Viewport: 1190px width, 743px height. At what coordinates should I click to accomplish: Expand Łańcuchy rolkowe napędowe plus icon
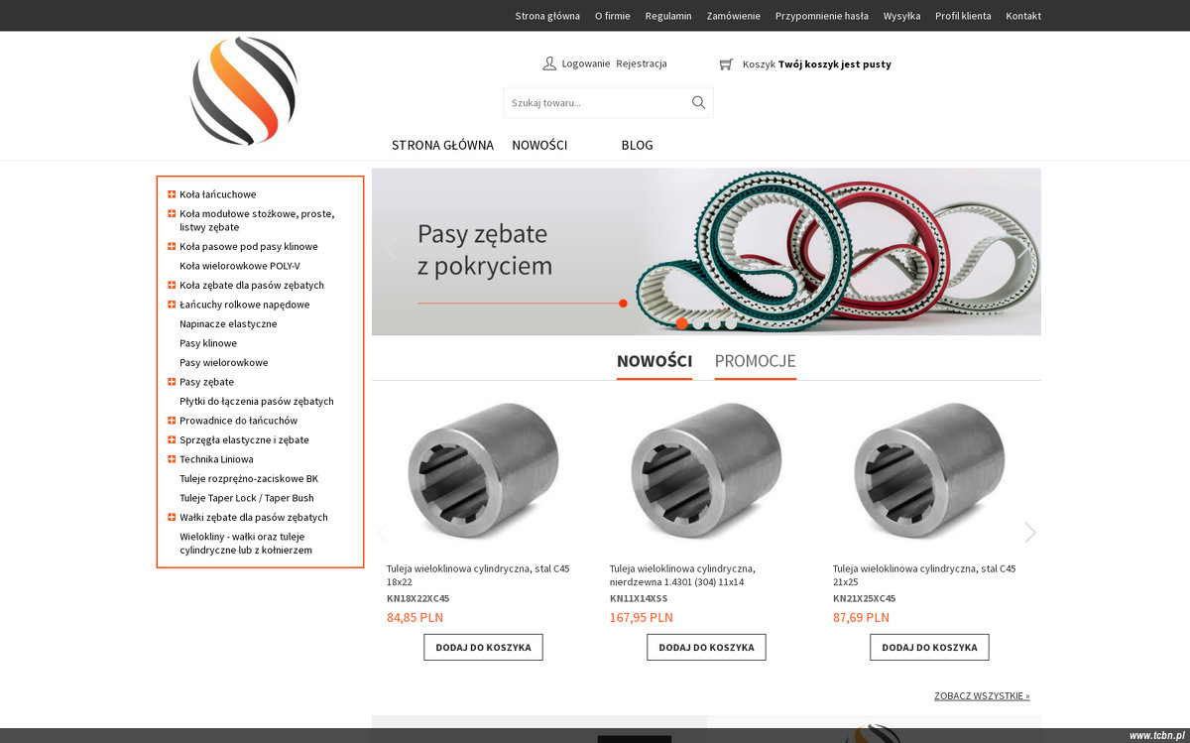point(172,305)
